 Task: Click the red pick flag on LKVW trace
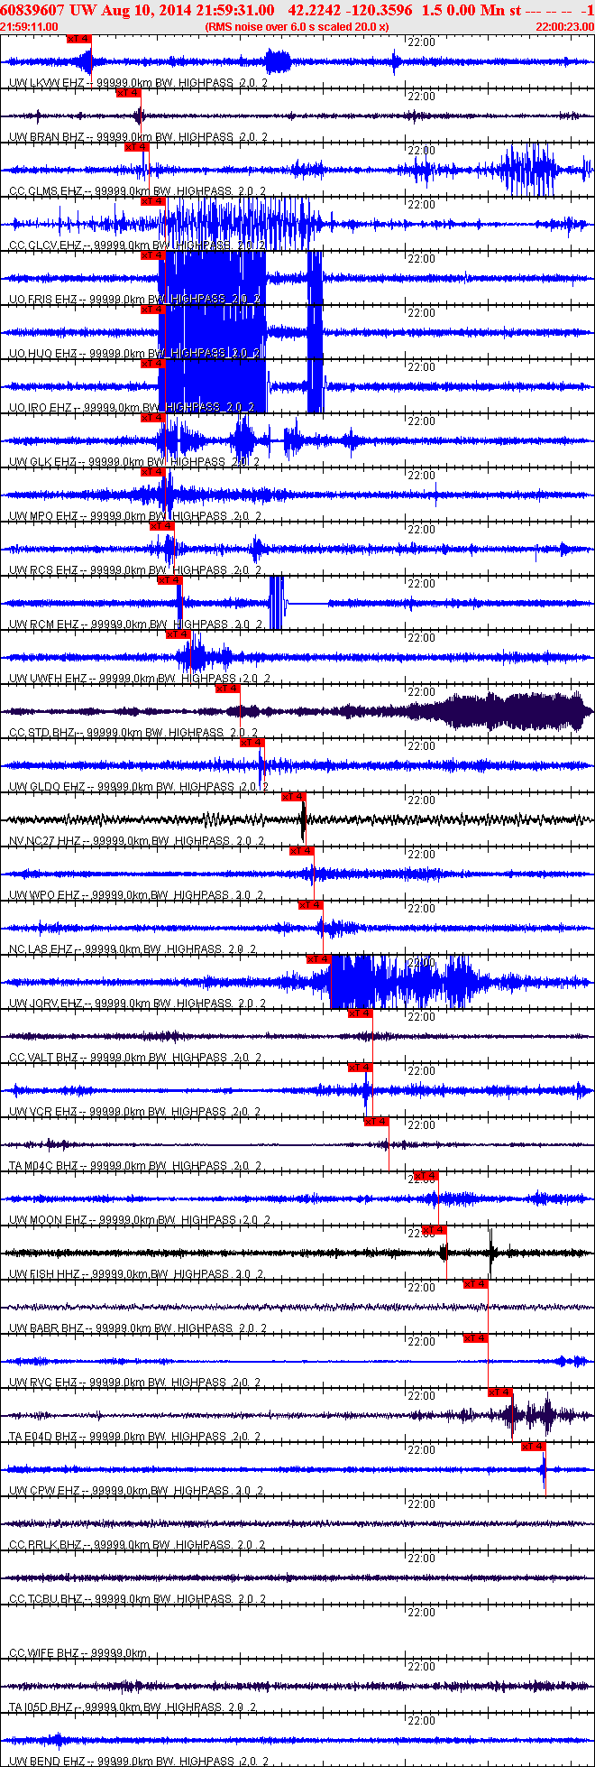79,39
